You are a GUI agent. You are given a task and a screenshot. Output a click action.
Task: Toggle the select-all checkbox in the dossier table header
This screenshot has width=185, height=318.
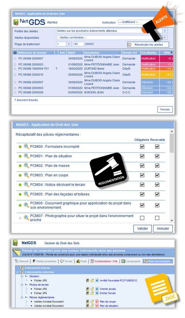click(x=15, y=53)
